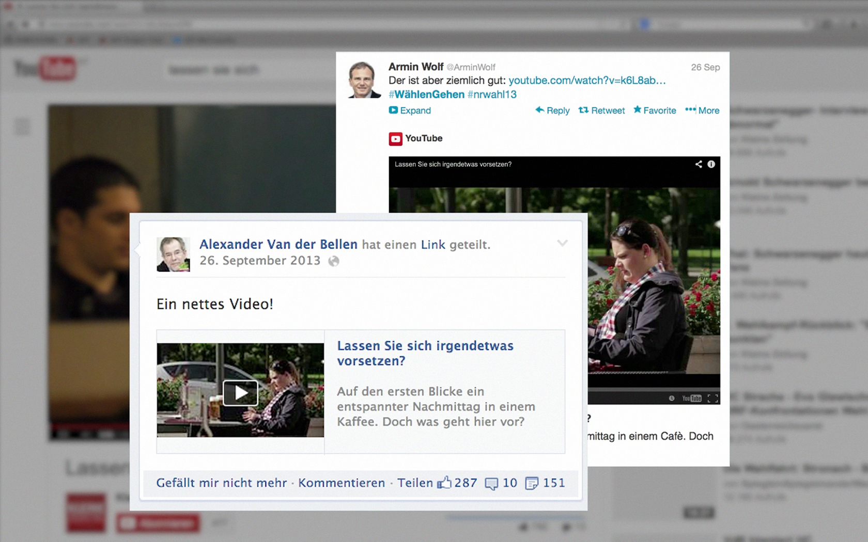Click the info icon on embedded video
868x542 pixels.
coord(711,164)
